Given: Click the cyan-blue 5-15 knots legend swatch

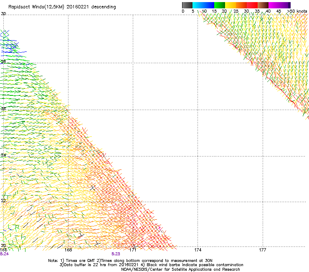Looking at the screenshot, I should tap(203, 5).
